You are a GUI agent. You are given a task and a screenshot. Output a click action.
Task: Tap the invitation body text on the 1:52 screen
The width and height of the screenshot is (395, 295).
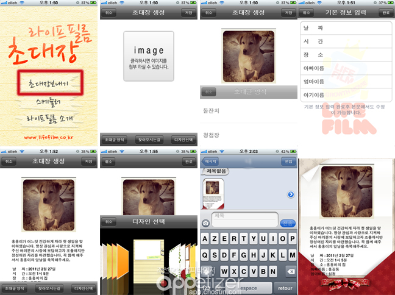pyautogui.click(x=48, y=251)
